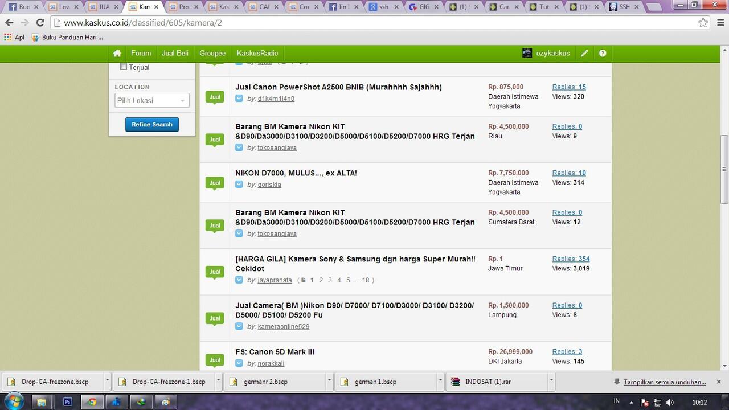Open seller tokosangjava's Riau listing profile
This screenshot has height=410, width=729.
pos(277,148)
